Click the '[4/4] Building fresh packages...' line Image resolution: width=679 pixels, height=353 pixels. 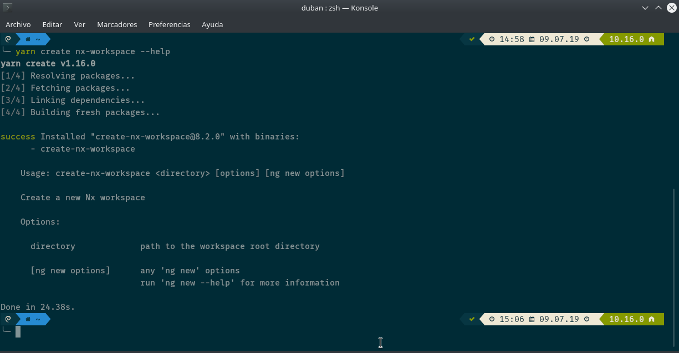coord(80,112)
